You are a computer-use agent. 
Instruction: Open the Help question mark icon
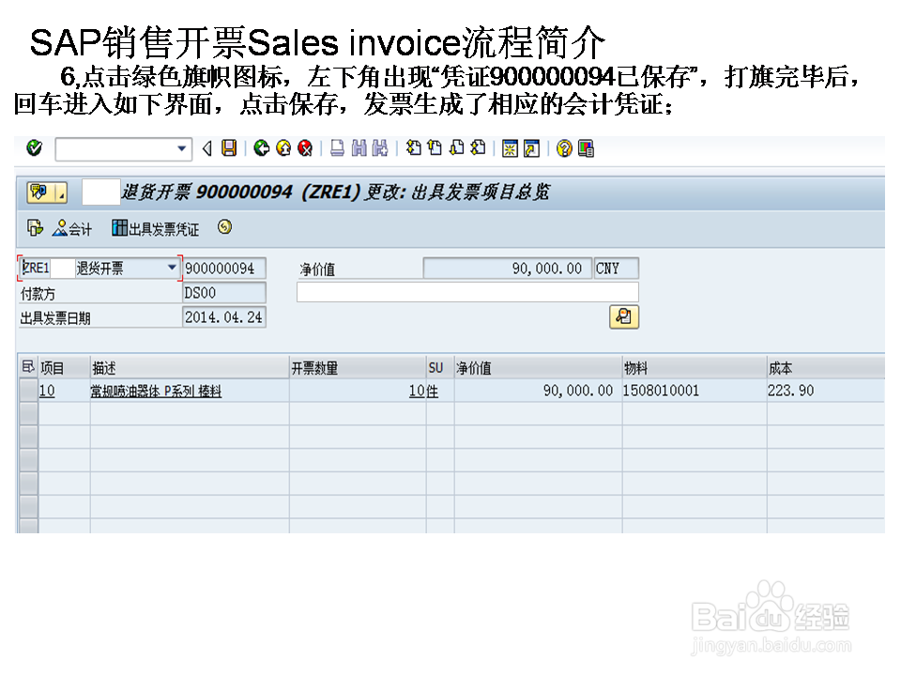[x=564, y=149]
